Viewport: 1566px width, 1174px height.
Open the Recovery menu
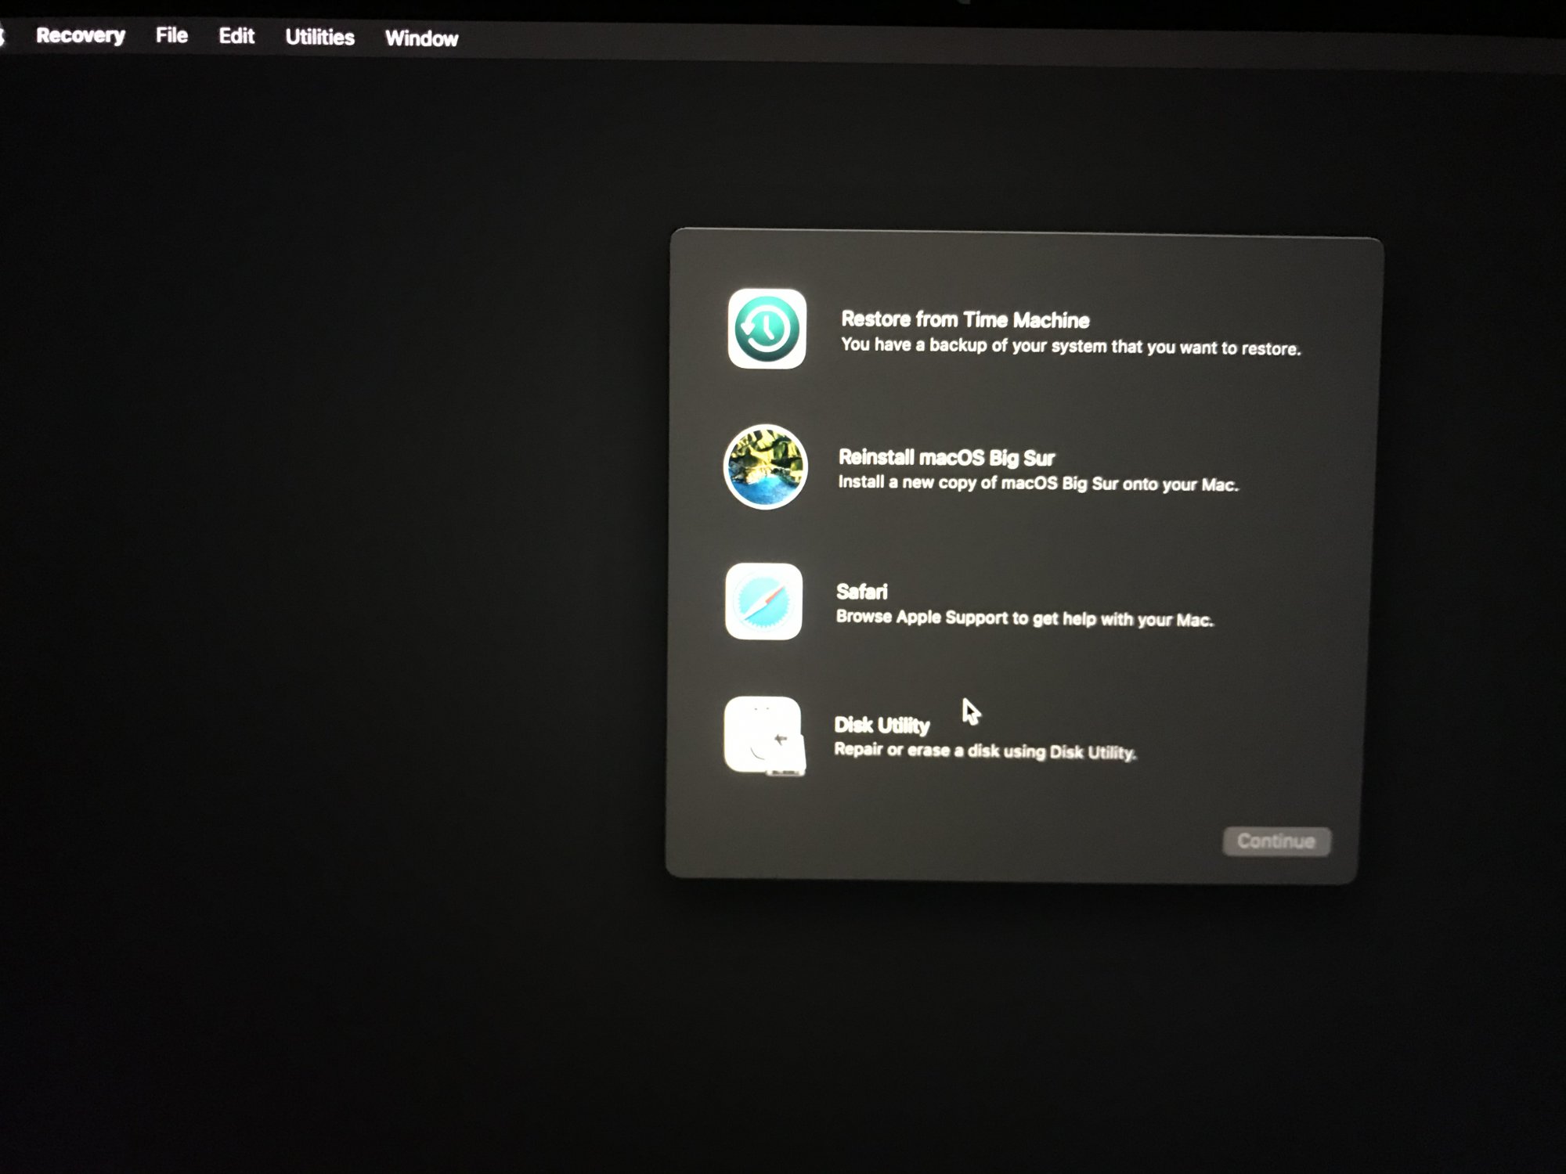tap(81, 36)
